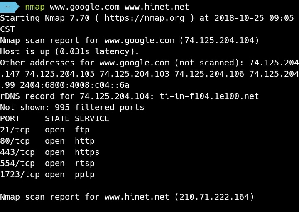
Task: Click the 21/tcp port entry
Action: click(15, 130)
